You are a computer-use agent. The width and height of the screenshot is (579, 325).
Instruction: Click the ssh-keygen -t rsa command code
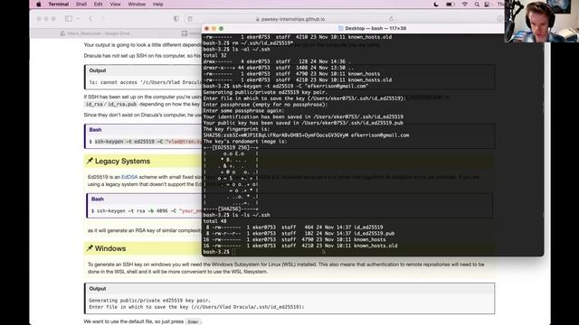147,211
